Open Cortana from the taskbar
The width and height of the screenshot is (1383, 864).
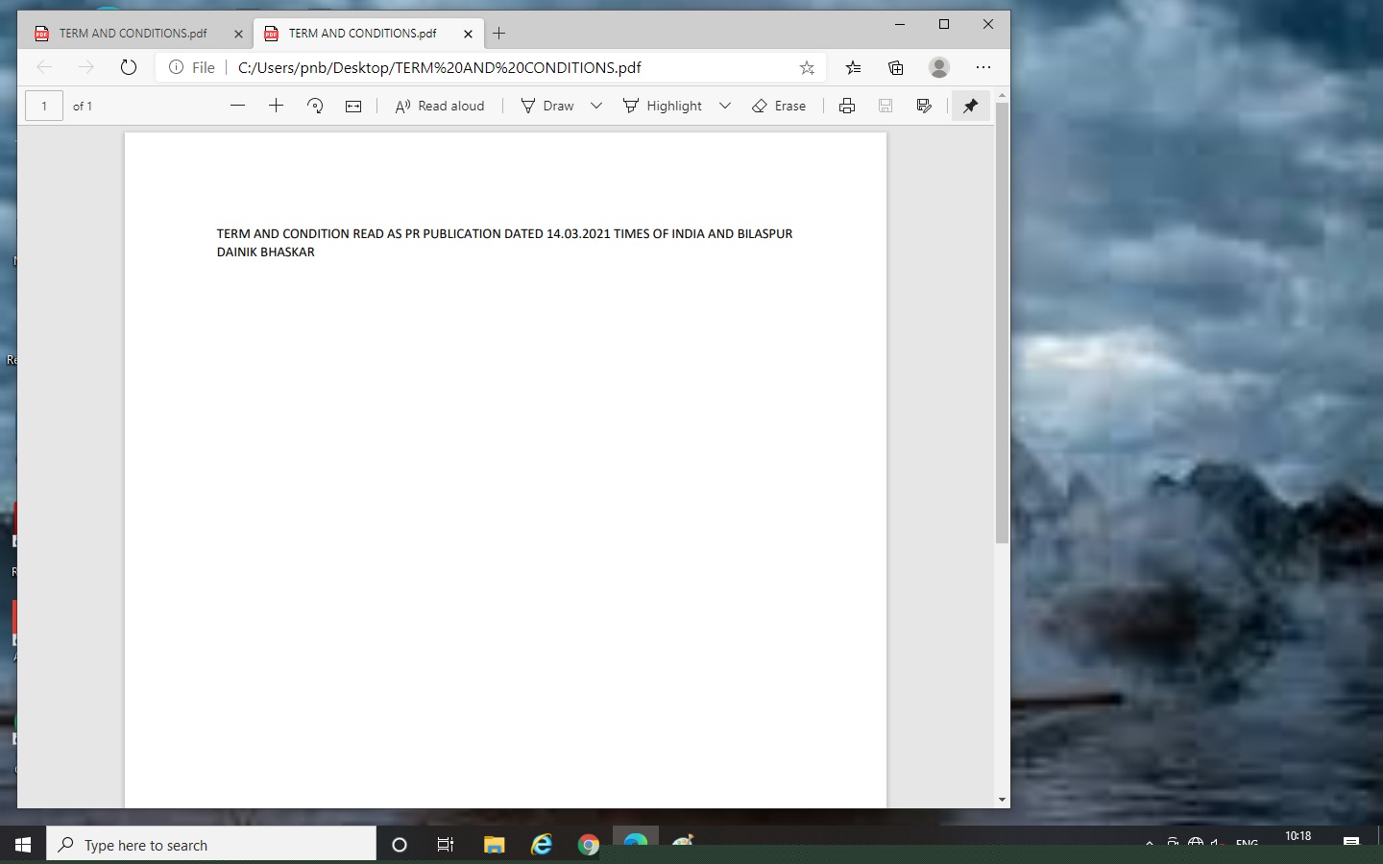pyautogui.click(x=400, y=845)
